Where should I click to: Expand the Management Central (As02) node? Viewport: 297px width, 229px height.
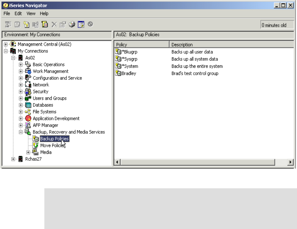click(x=6, y=44)
